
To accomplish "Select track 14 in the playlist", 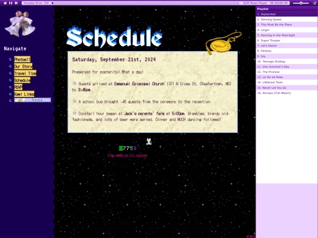I will 287,82.
